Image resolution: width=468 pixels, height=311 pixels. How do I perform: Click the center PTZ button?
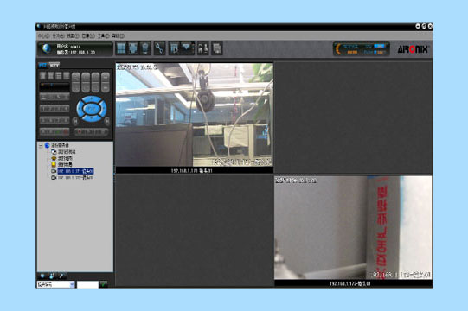tap(92, 109)
